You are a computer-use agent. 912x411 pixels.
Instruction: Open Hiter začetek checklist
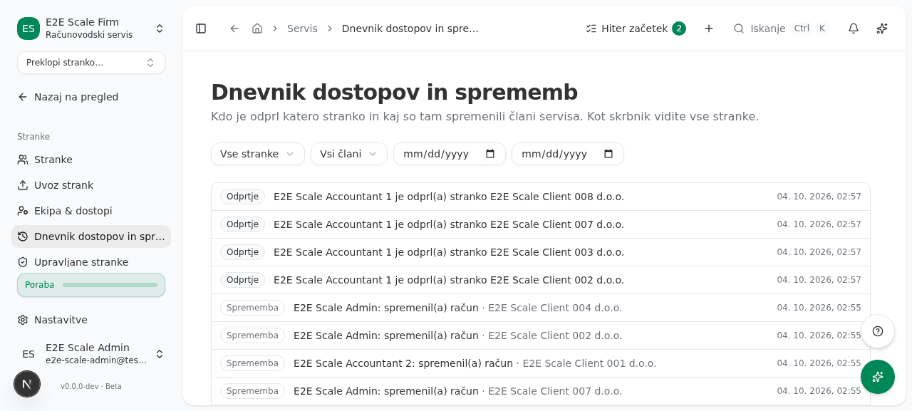click(636, 28)
